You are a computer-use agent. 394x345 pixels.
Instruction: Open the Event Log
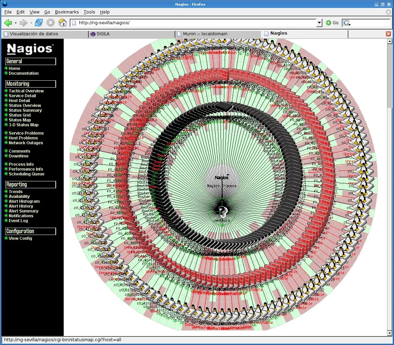[18, 221]
